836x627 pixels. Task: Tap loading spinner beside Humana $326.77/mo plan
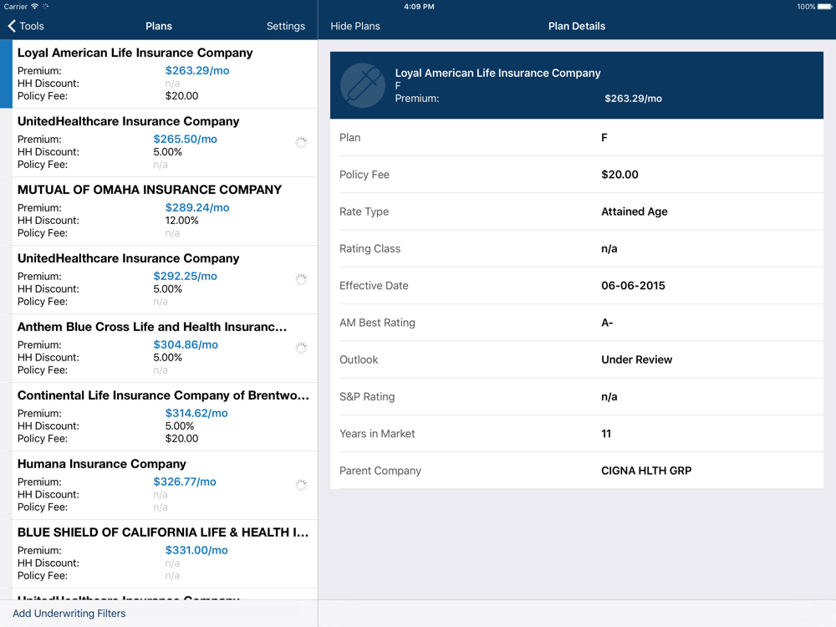click(301, 485)
